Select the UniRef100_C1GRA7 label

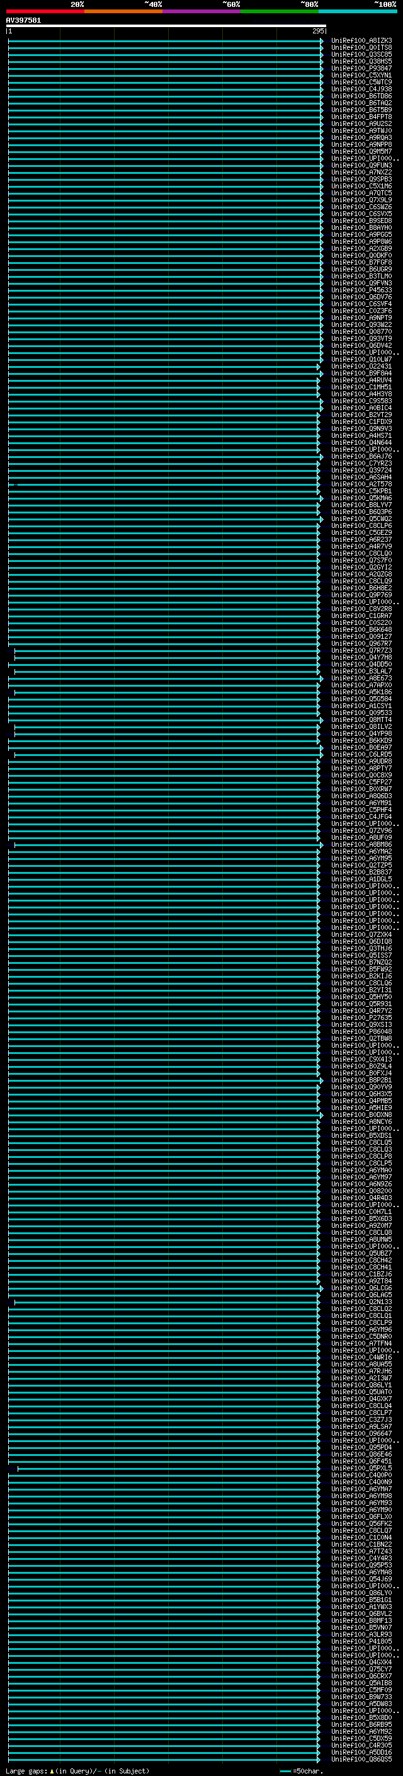click(361, 616)
